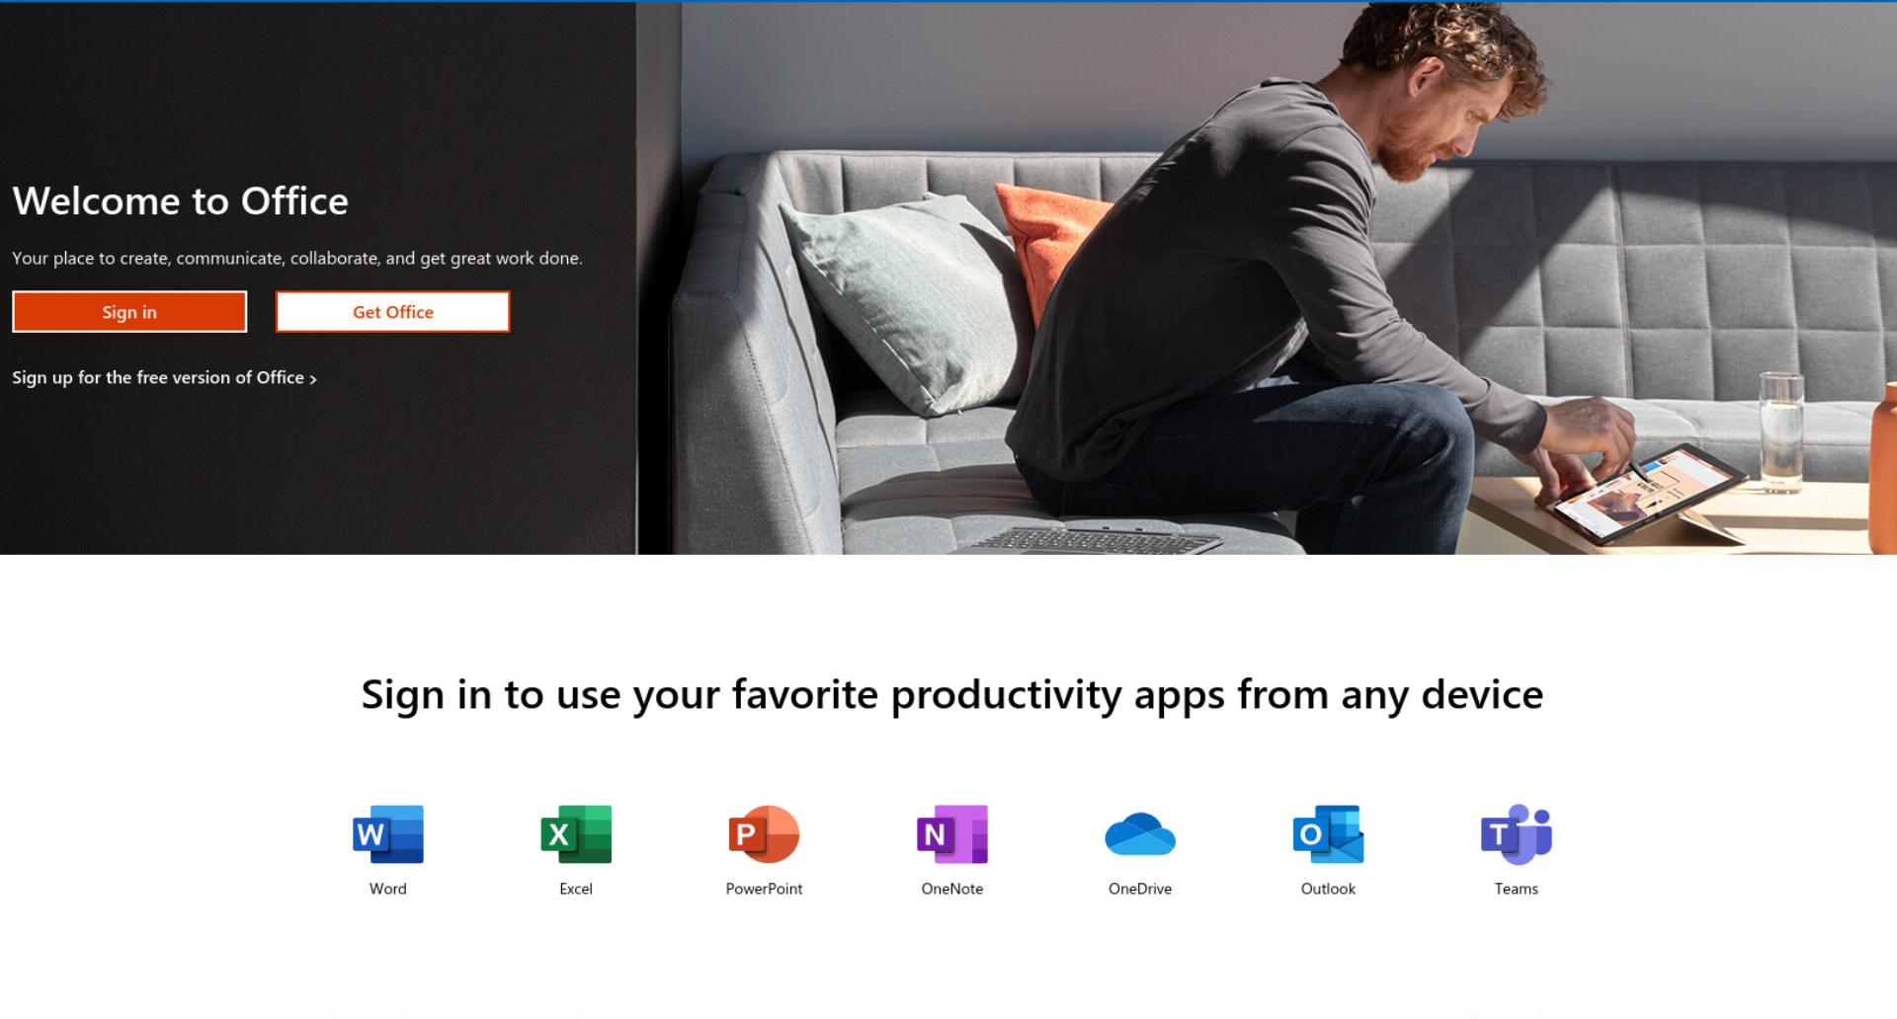
Task: Open the OneNote app icon
Action: pyautogui.click(x=952, y=834)
